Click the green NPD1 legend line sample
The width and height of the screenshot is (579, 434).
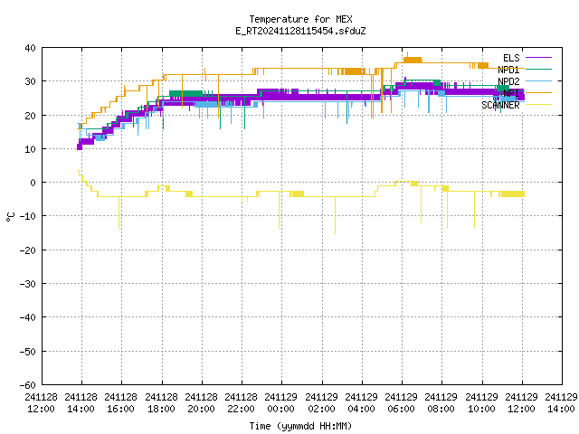click(538, 69)
